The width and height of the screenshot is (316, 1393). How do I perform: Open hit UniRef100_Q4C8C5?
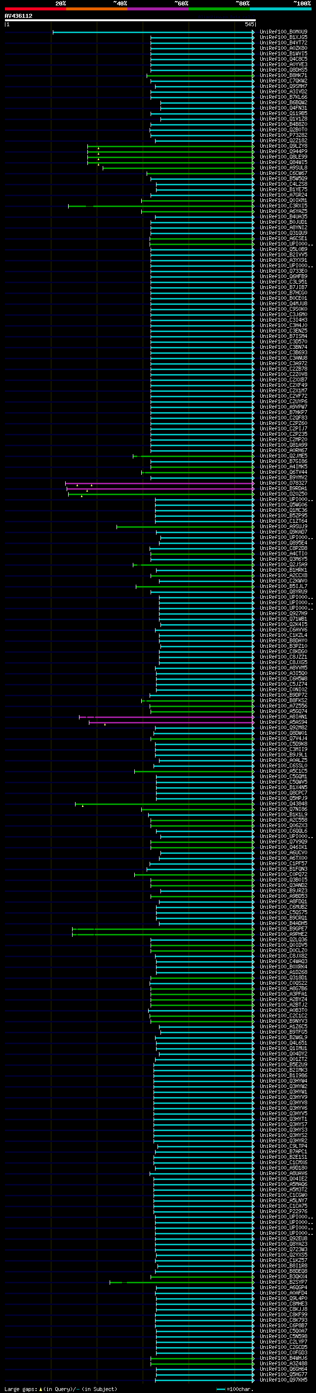coord(283,59)
